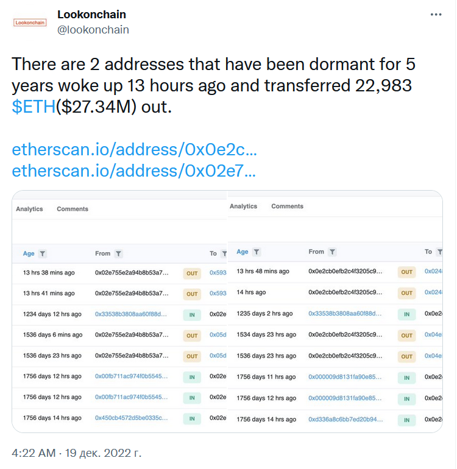Click Age filter icon in left table
Screen dimensions: 457x469
[43, 253]
